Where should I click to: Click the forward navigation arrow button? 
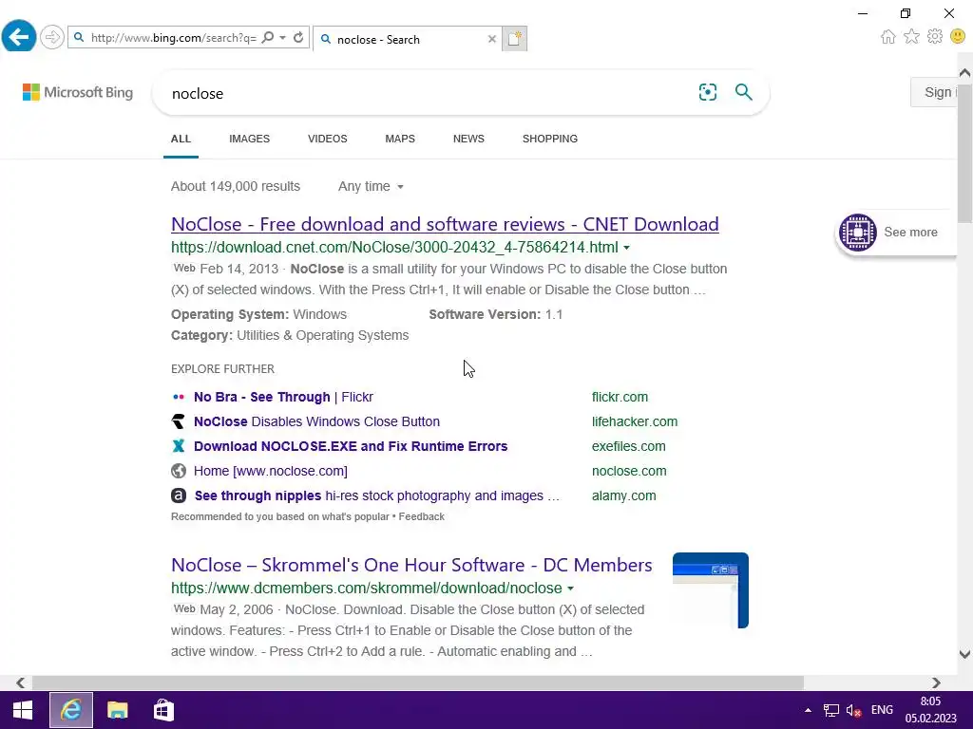click(52, 37)
